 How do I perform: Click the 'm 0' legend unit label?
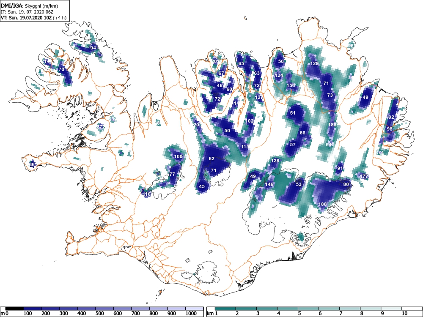pyautogui.click(x=5, y=314)
